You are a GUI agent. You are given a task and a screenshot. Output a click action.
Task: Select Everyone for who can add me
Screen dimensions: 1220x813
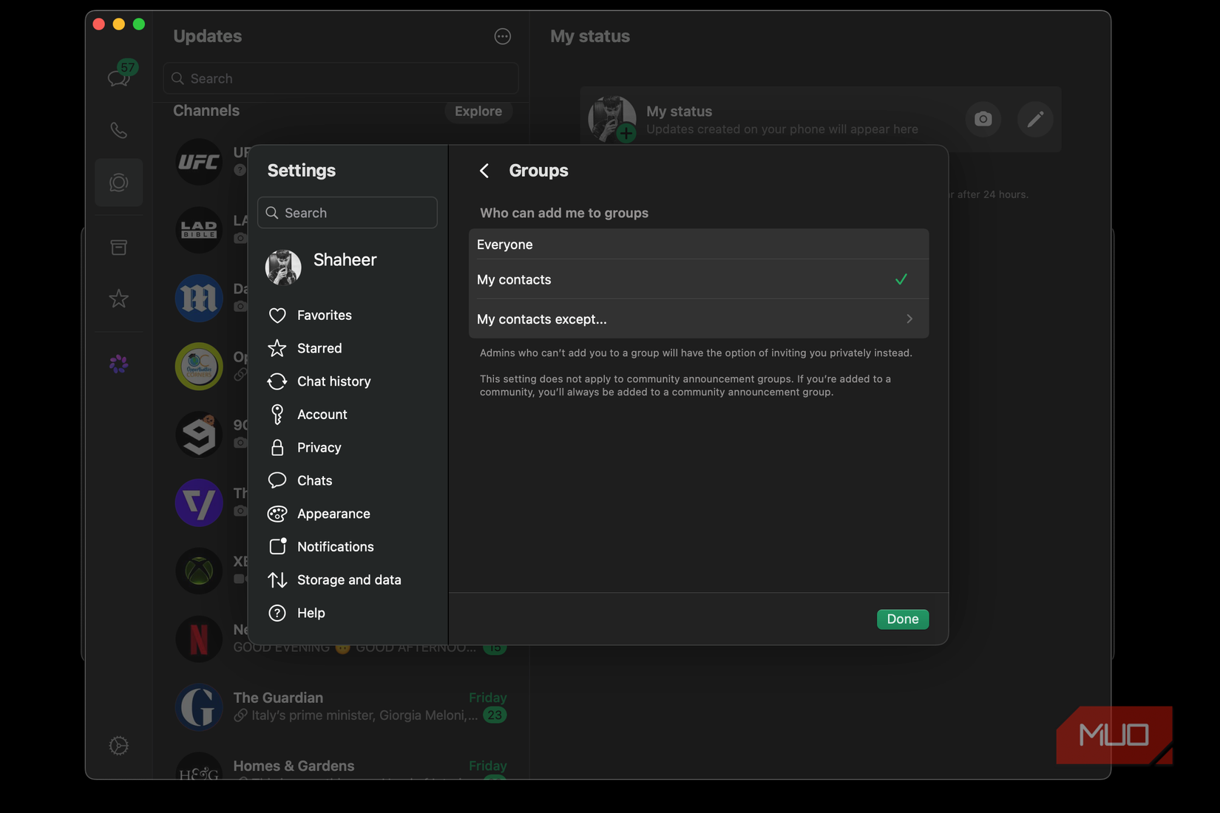point(699,245)
